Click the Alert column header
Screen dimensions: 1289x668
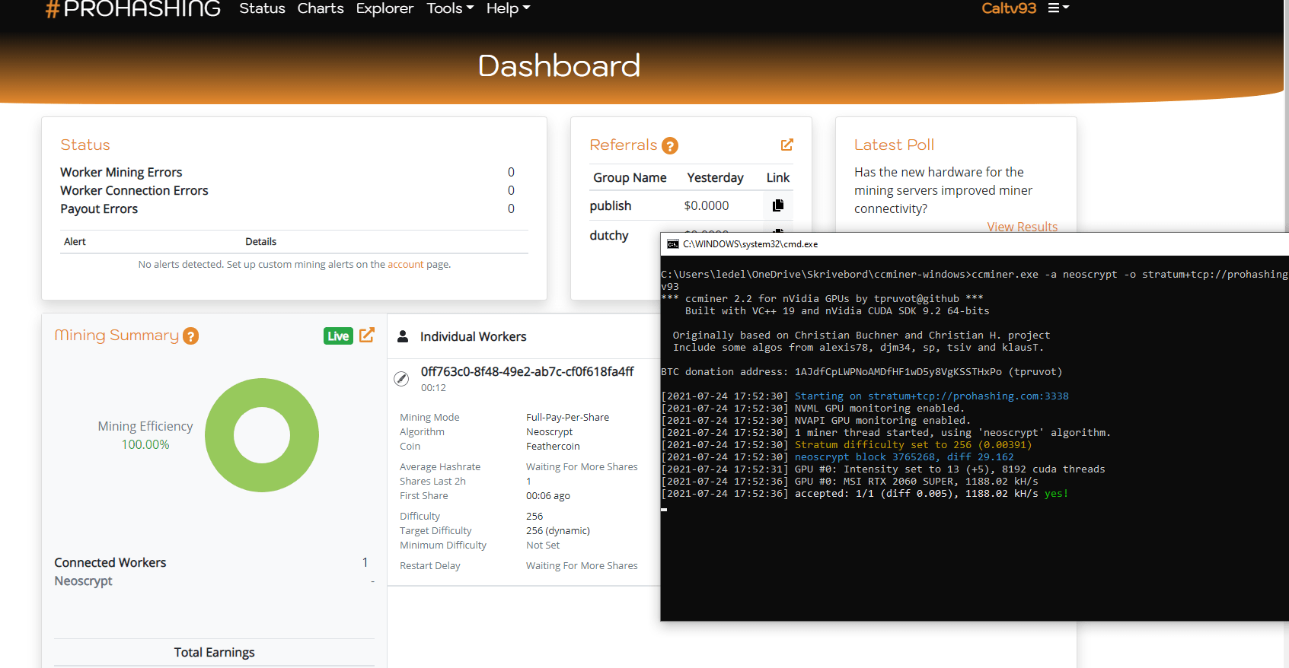point(75,242)
